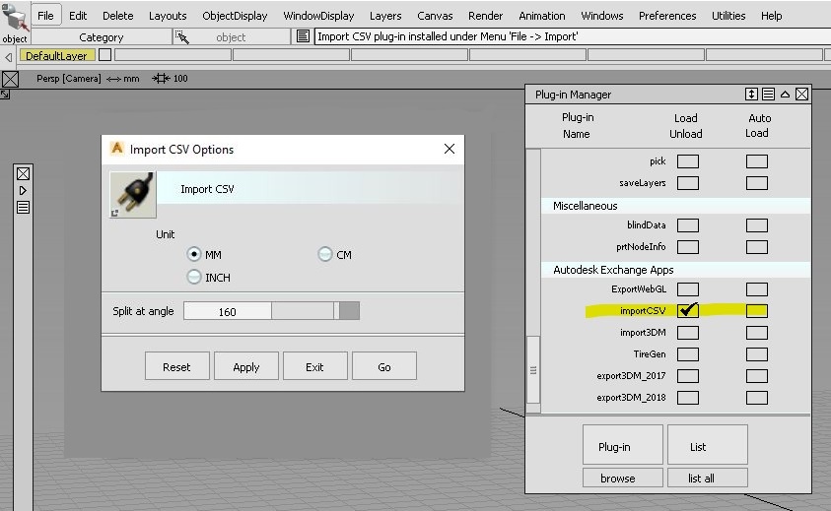The image size is (831, 511).
Task: Open Plug-in Manager list menu icon
Action: click(768, 95)
